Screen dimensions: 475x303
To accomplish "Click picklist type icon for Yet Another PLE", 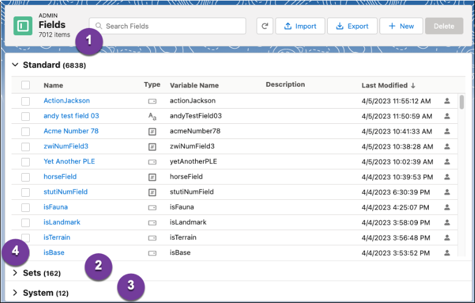I will [152, 162].
